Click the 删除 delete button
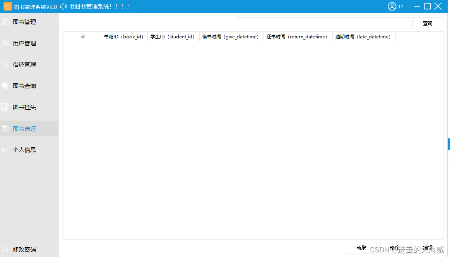Image resolution: width=450 pixels, height=257 pixels. coord(394,248)
